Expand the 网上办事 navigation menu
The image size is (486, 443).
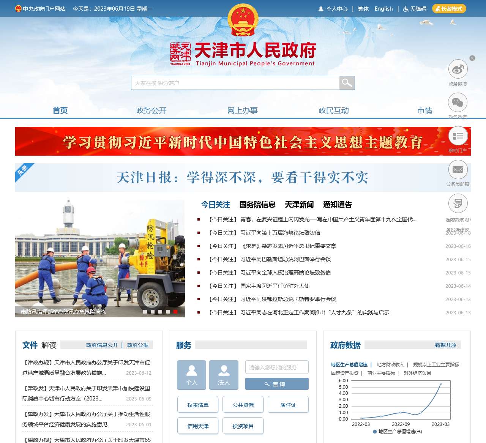243,110
